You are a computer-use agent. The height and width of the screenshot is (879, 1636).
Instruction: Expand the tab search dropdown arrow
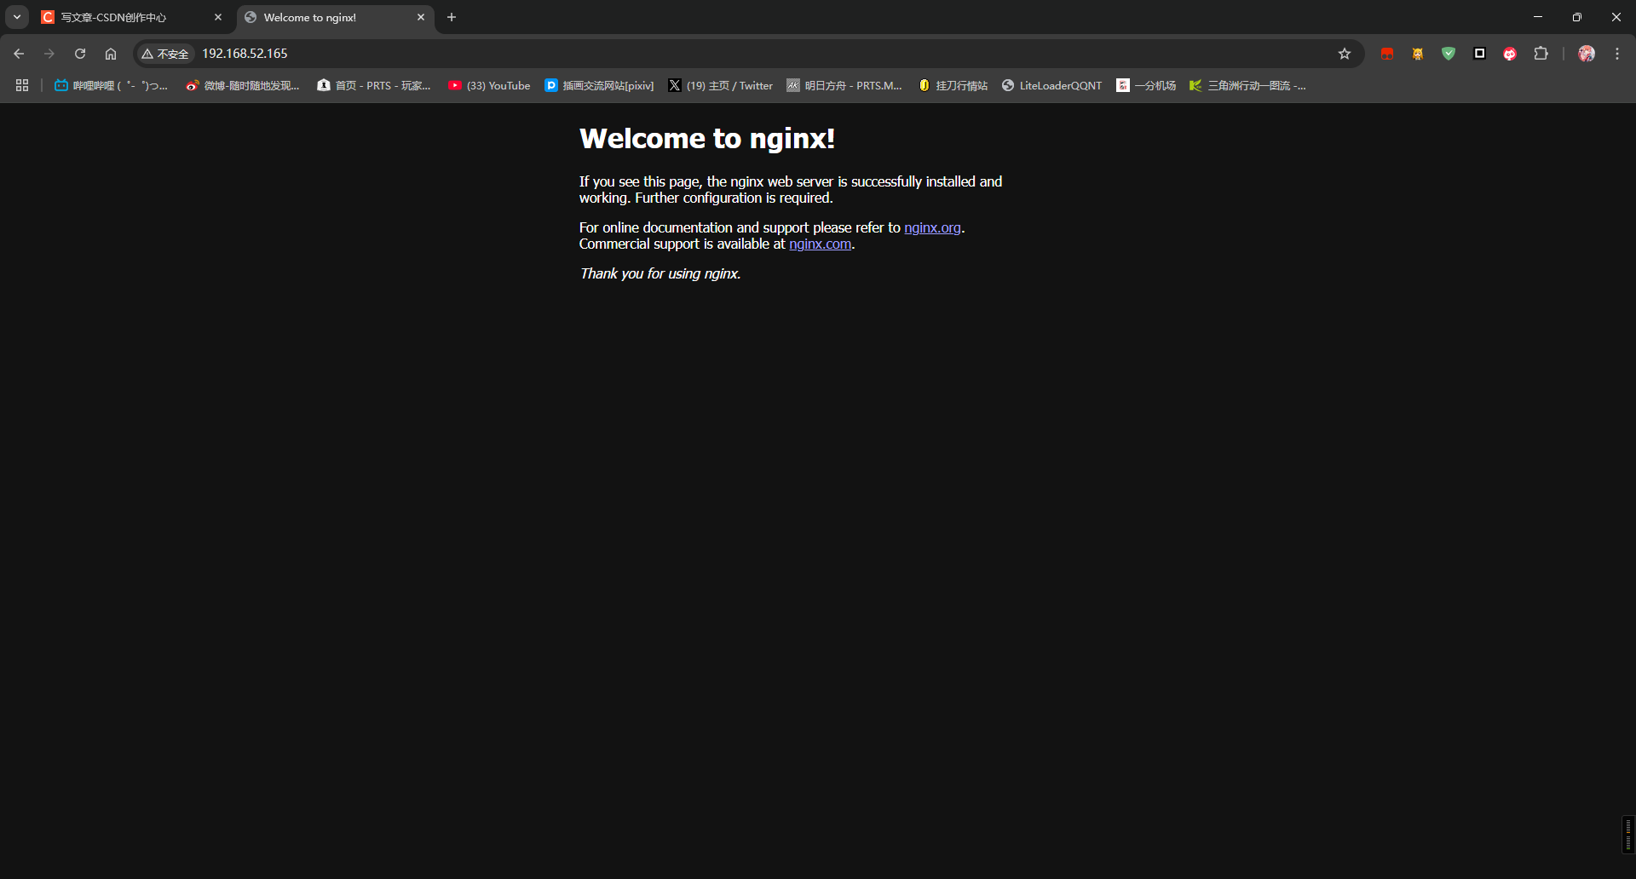pyautogui.click(x=17, y=17)
